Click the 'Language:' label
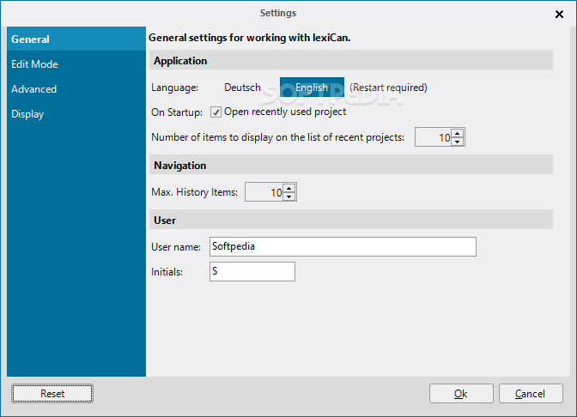Screen dimensions: 577x417 (175, 88)
